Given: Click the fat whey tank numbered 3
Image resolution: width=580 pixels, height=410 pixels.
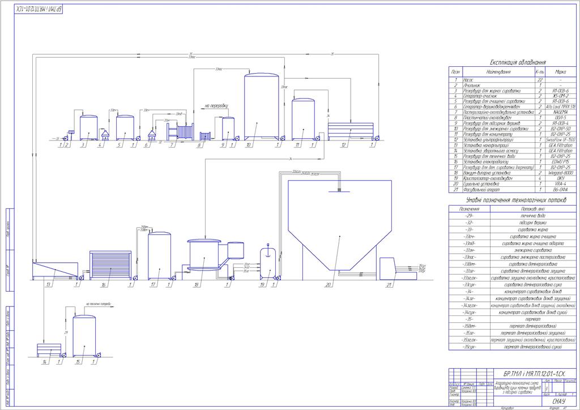Looking at the screenshot, I should tap(89, 128).
